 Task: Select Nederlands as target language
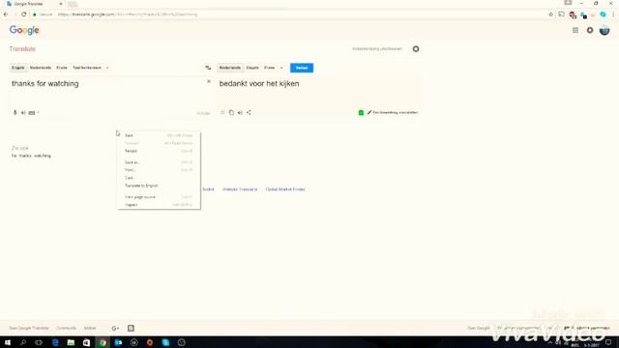230,68
